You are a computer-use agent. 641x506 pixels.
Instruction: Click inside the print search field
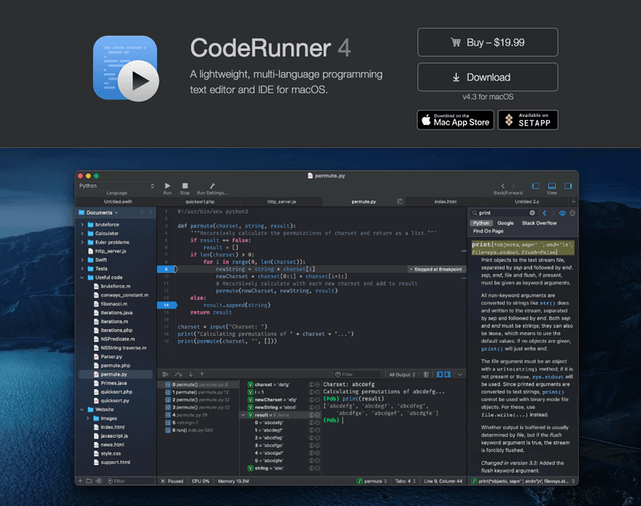[x=497, y=213]
